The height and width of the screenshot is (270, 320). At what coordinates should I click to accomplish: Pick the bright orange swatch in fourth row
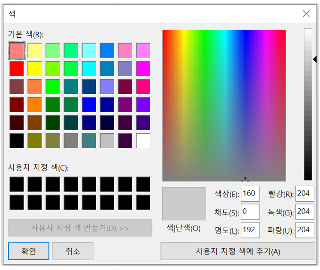pos(35,105)
